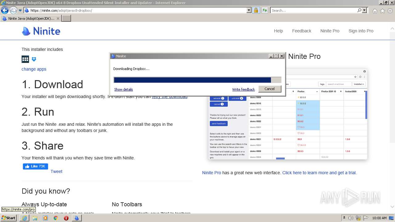Open the Ninite Pro header link
The height and width of the screenshot is (222, 395).
pos(330,31)
